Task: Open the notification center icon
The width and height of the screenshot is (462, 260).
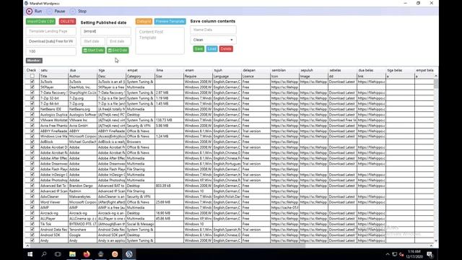Action: point(430,254)
